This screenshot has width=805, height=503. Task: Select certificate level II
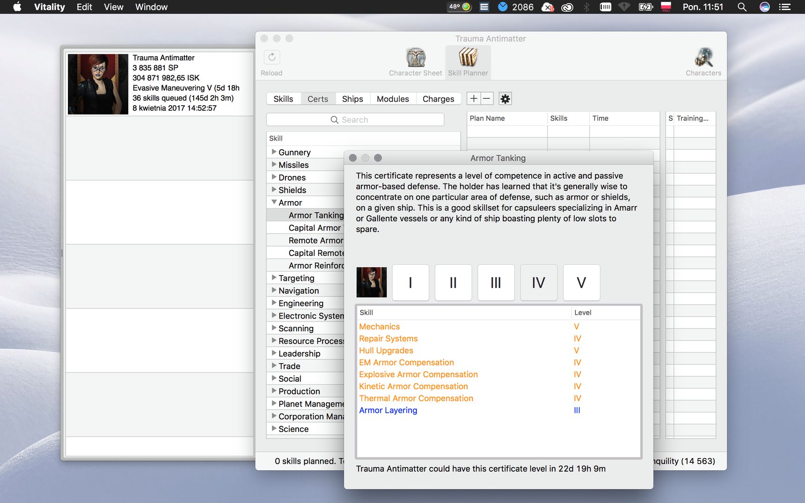(x=453, y=283)
